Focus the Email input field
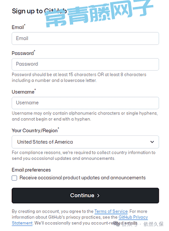The width and height of the screenshot is (169, 231). tap(85, 38)
